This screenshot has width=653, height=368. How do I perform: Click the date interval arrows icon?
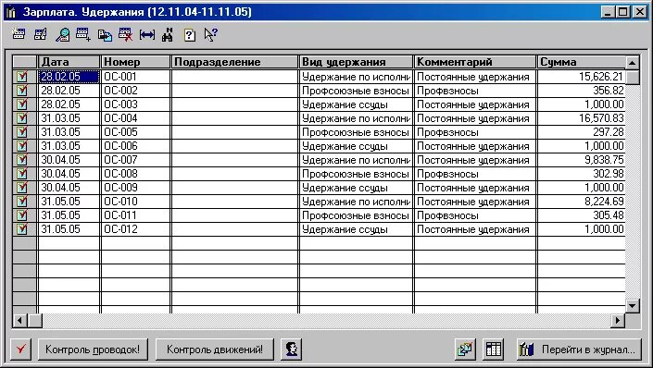tap(147, 35)
